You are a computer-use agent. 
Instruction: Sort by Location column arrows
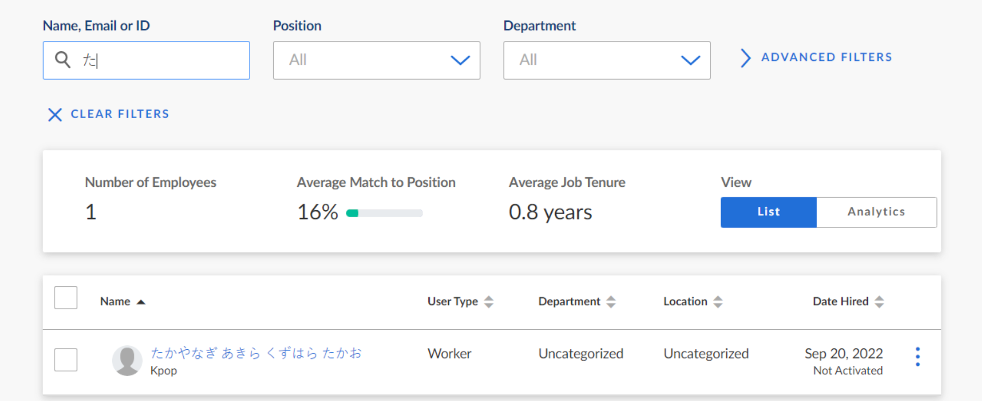(718, 302)
